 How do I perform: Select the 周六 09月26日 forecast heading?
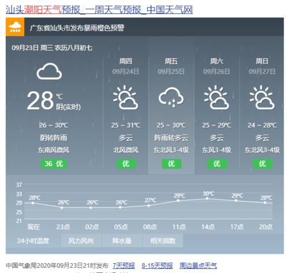(x=217, y=66)
